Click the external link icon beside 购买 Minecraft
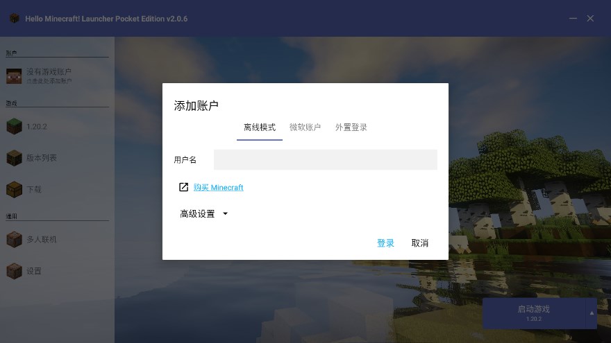The height and width of the screenshot is (343, 611). pyautogui.click(x=183, y=187)
